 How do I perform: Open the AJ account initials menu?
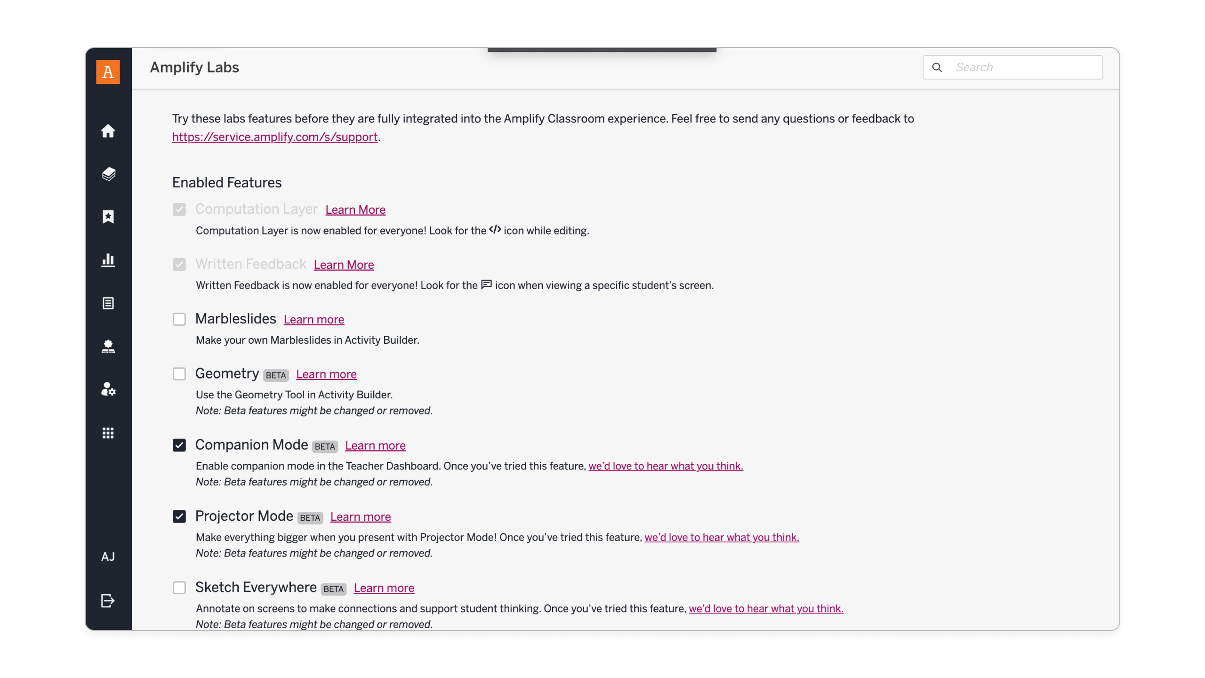pos(108,557)
